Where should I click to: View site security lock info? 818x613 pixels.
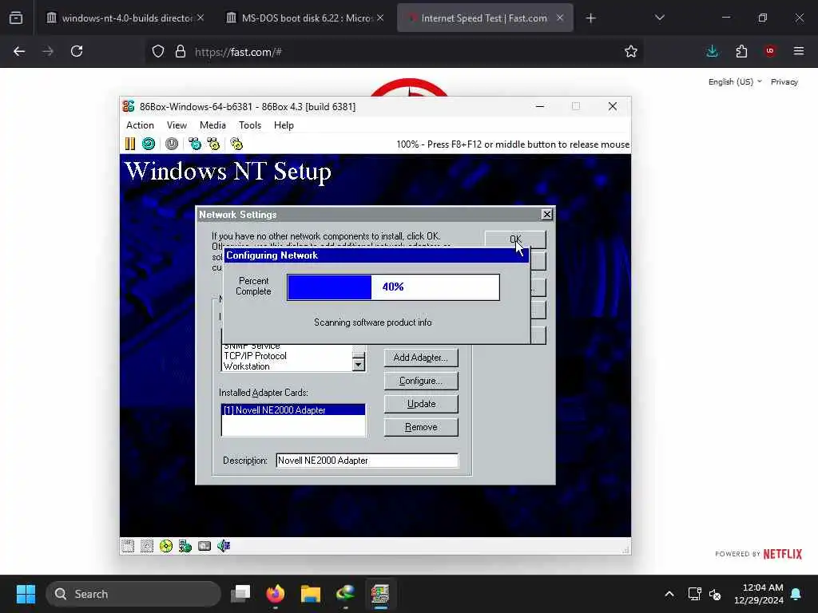pyautogui.click(x=181, y=51)
